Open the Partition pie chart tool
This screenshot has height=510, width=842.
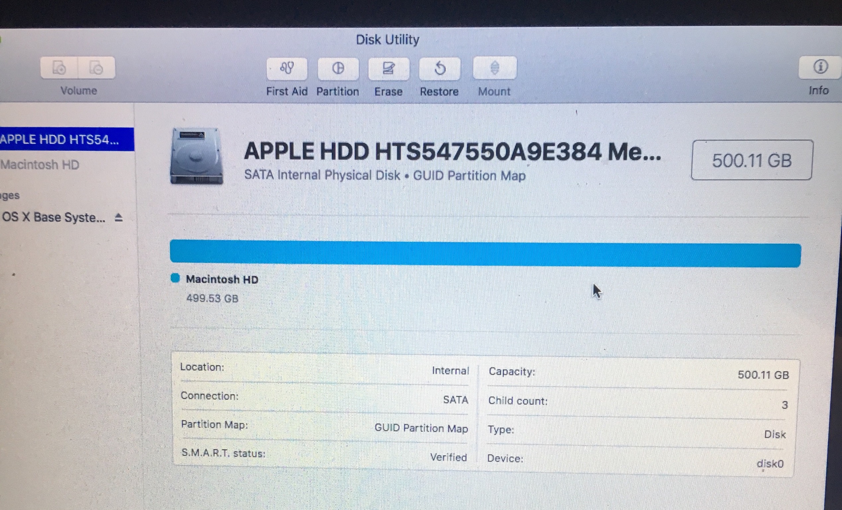[x=338, y=68]
